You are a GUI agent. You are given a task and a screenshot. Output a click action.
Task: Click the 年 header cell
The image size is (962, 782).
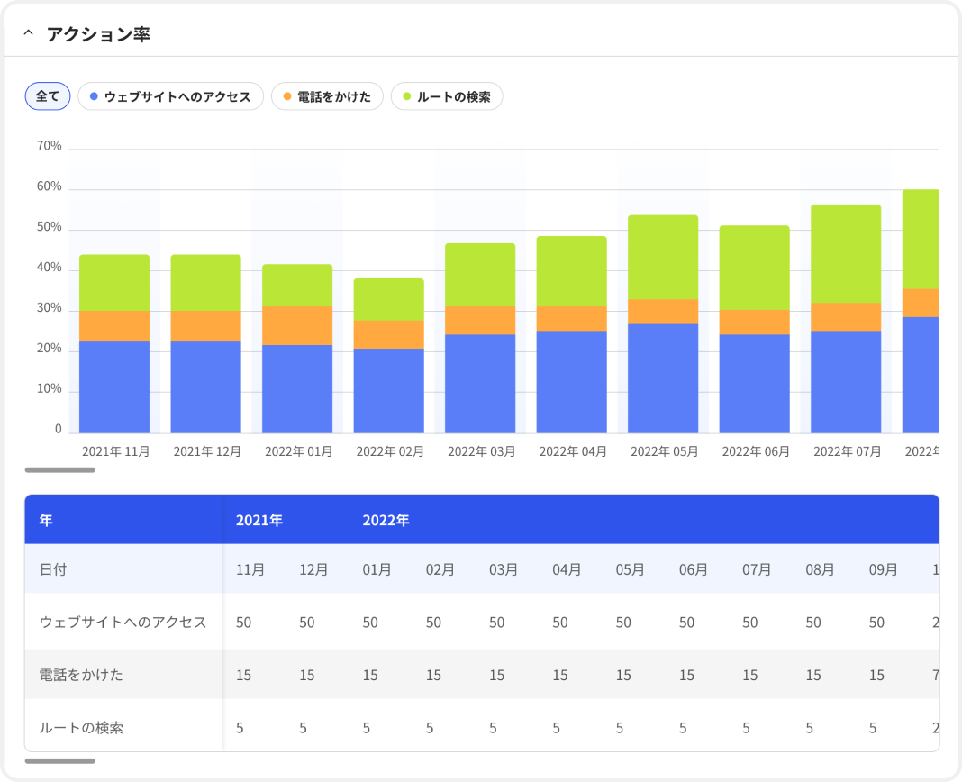coord(46,520)
